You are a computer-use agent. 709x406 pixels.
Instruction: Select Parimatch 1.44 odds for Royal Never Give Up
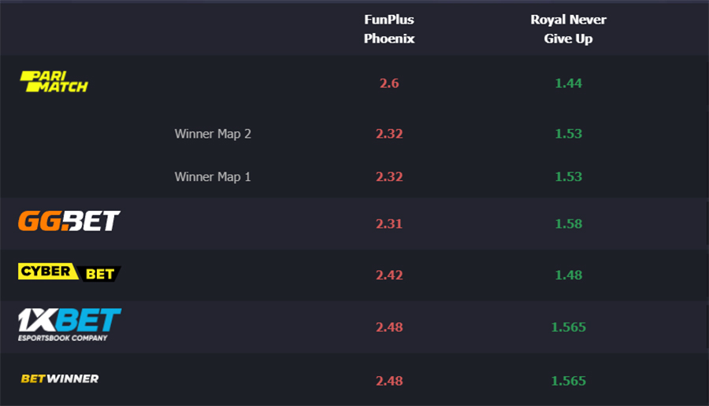click(568, 83)
